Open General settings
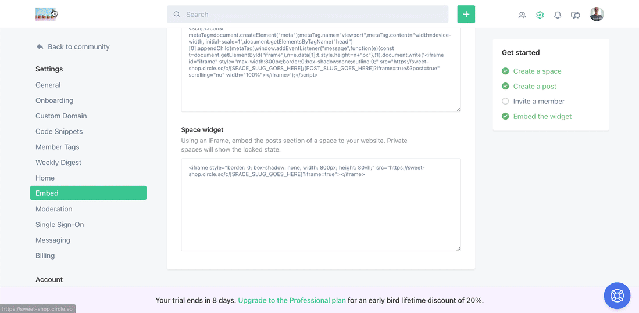The image size is (639, 313). click(48, 85)
